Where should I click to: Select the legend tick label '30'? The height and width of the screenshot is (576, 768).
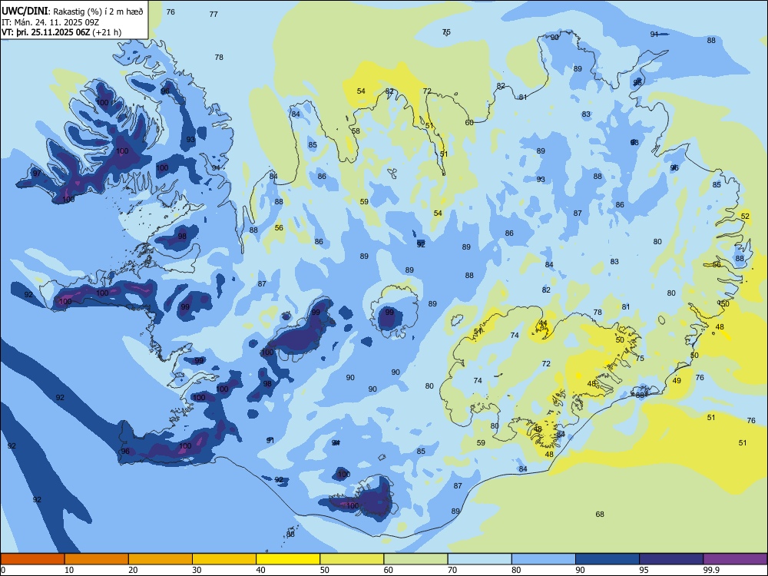[x=197, y=570]
